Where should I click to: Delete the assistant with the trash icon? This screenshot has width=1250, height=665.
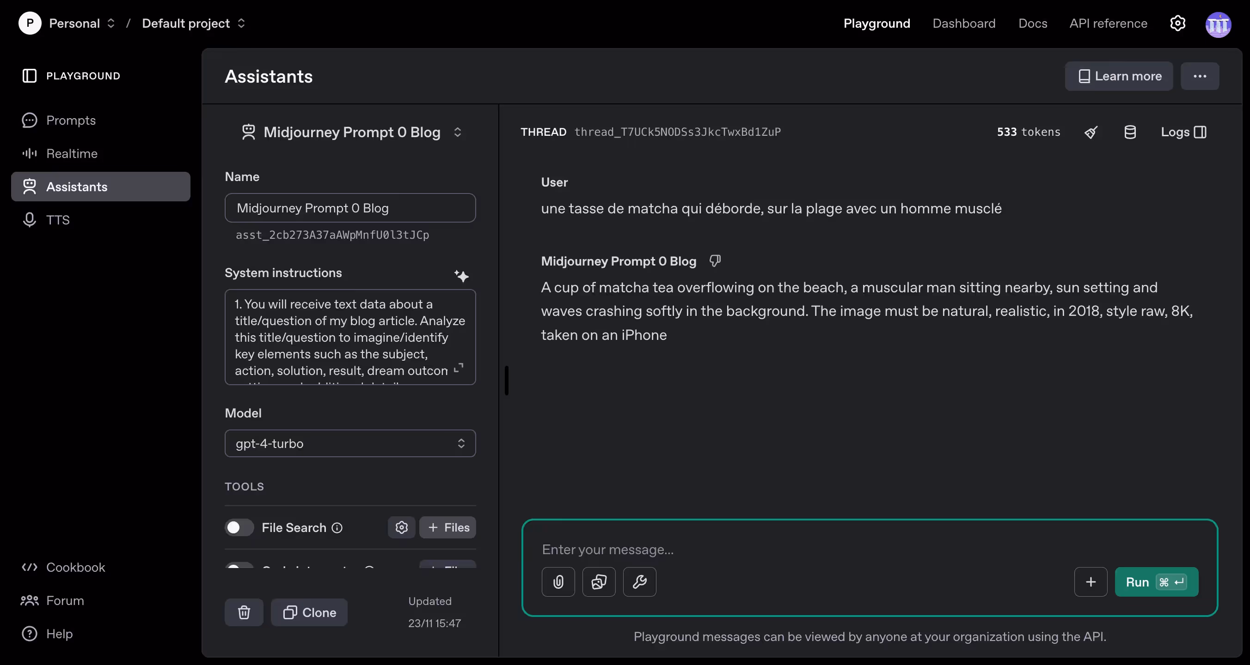[244, 612]
